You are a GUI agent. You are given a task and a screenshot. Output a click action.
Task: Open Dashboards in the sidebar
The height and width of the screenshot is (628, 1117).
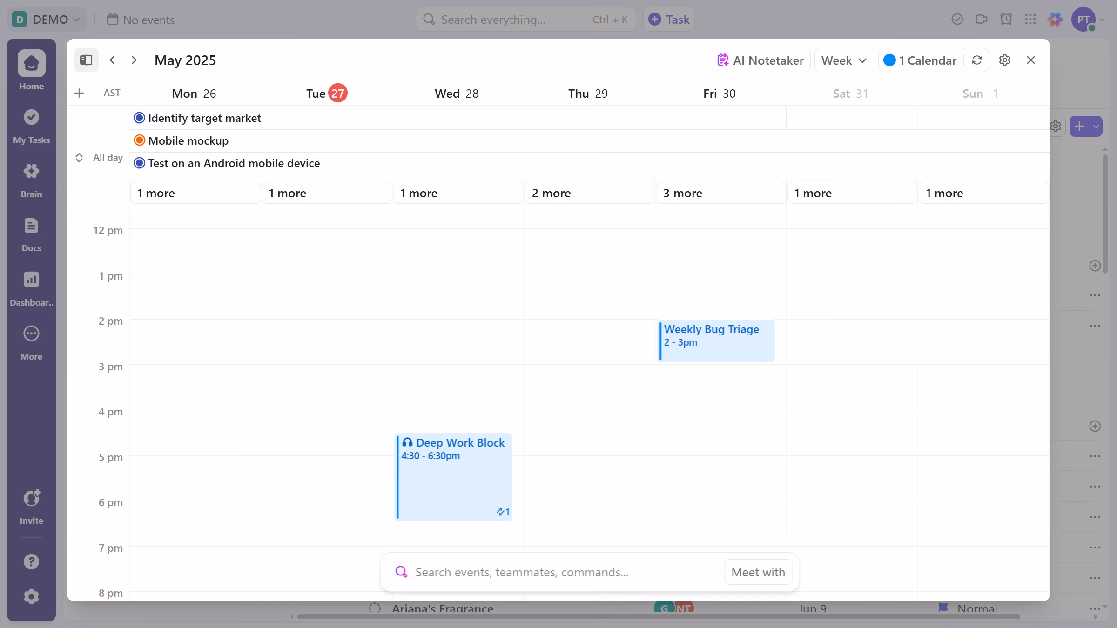point(31,288)
